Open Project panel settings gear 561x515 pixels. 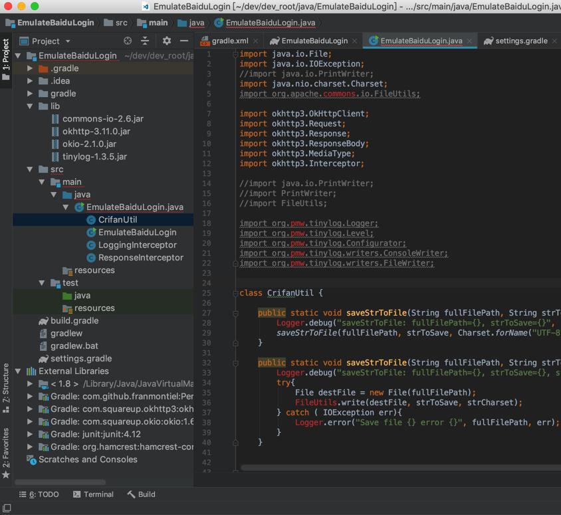pyautogui.click(x=167, y=41)
